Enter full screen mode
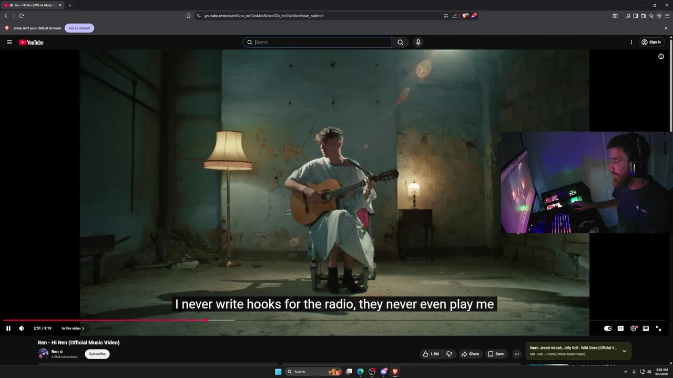This screenshot has width=673, height=378. click(x=658, y=328)
